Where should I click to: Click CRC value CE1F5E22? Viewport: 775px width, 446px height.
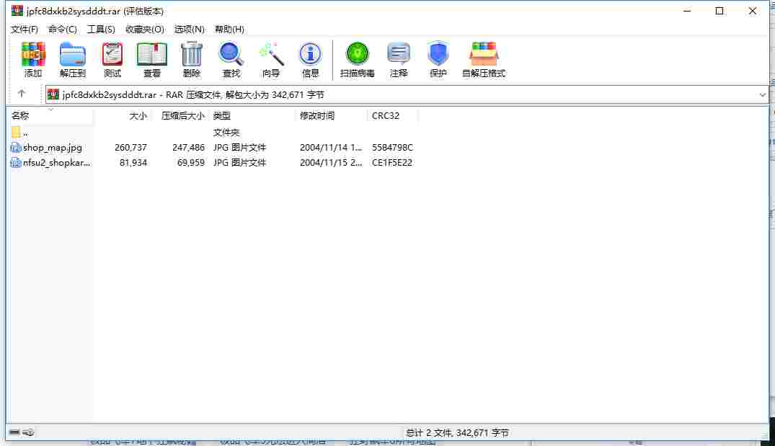[392, 163]
